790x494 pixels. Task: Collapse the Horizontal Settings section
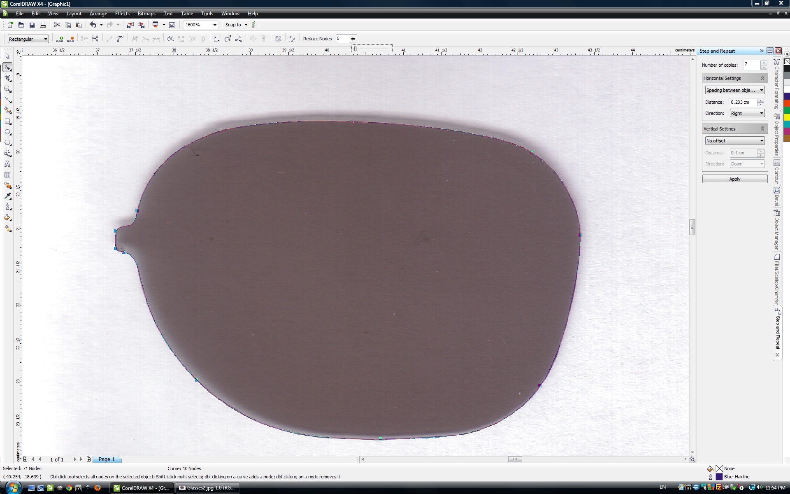(x=762, y=78)
